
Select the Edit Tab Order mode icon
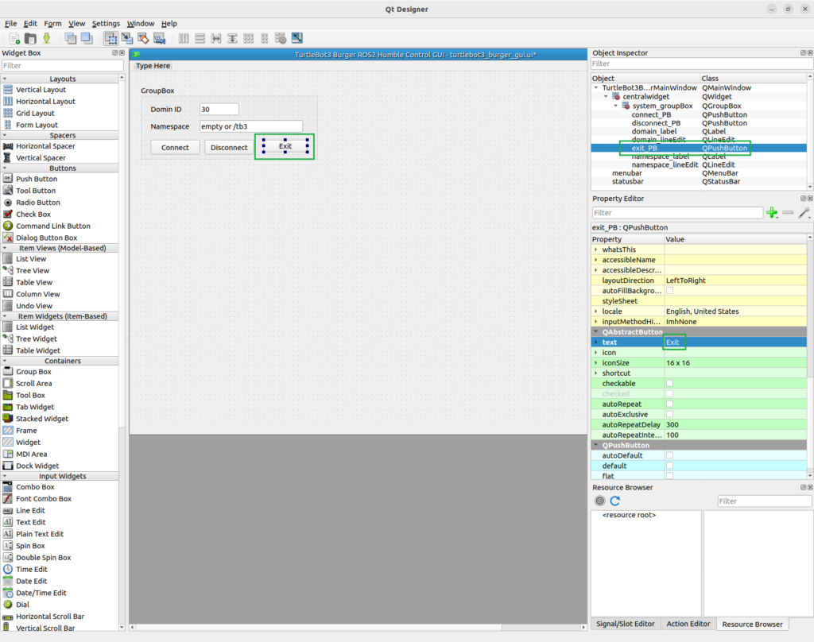tap(159, 38)
